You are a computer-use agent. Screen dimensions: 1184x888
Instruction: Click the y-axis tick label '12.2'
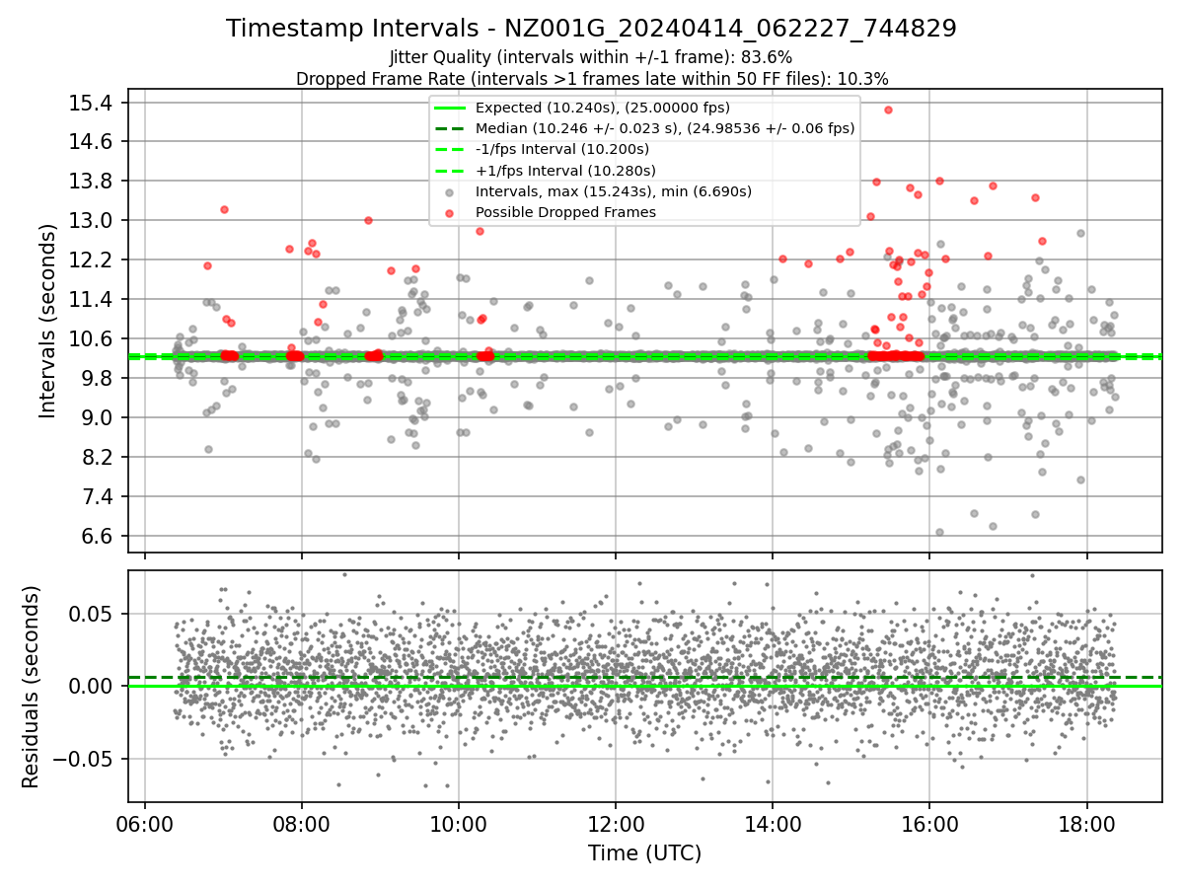pyautogui.click(x=93, y=260)
